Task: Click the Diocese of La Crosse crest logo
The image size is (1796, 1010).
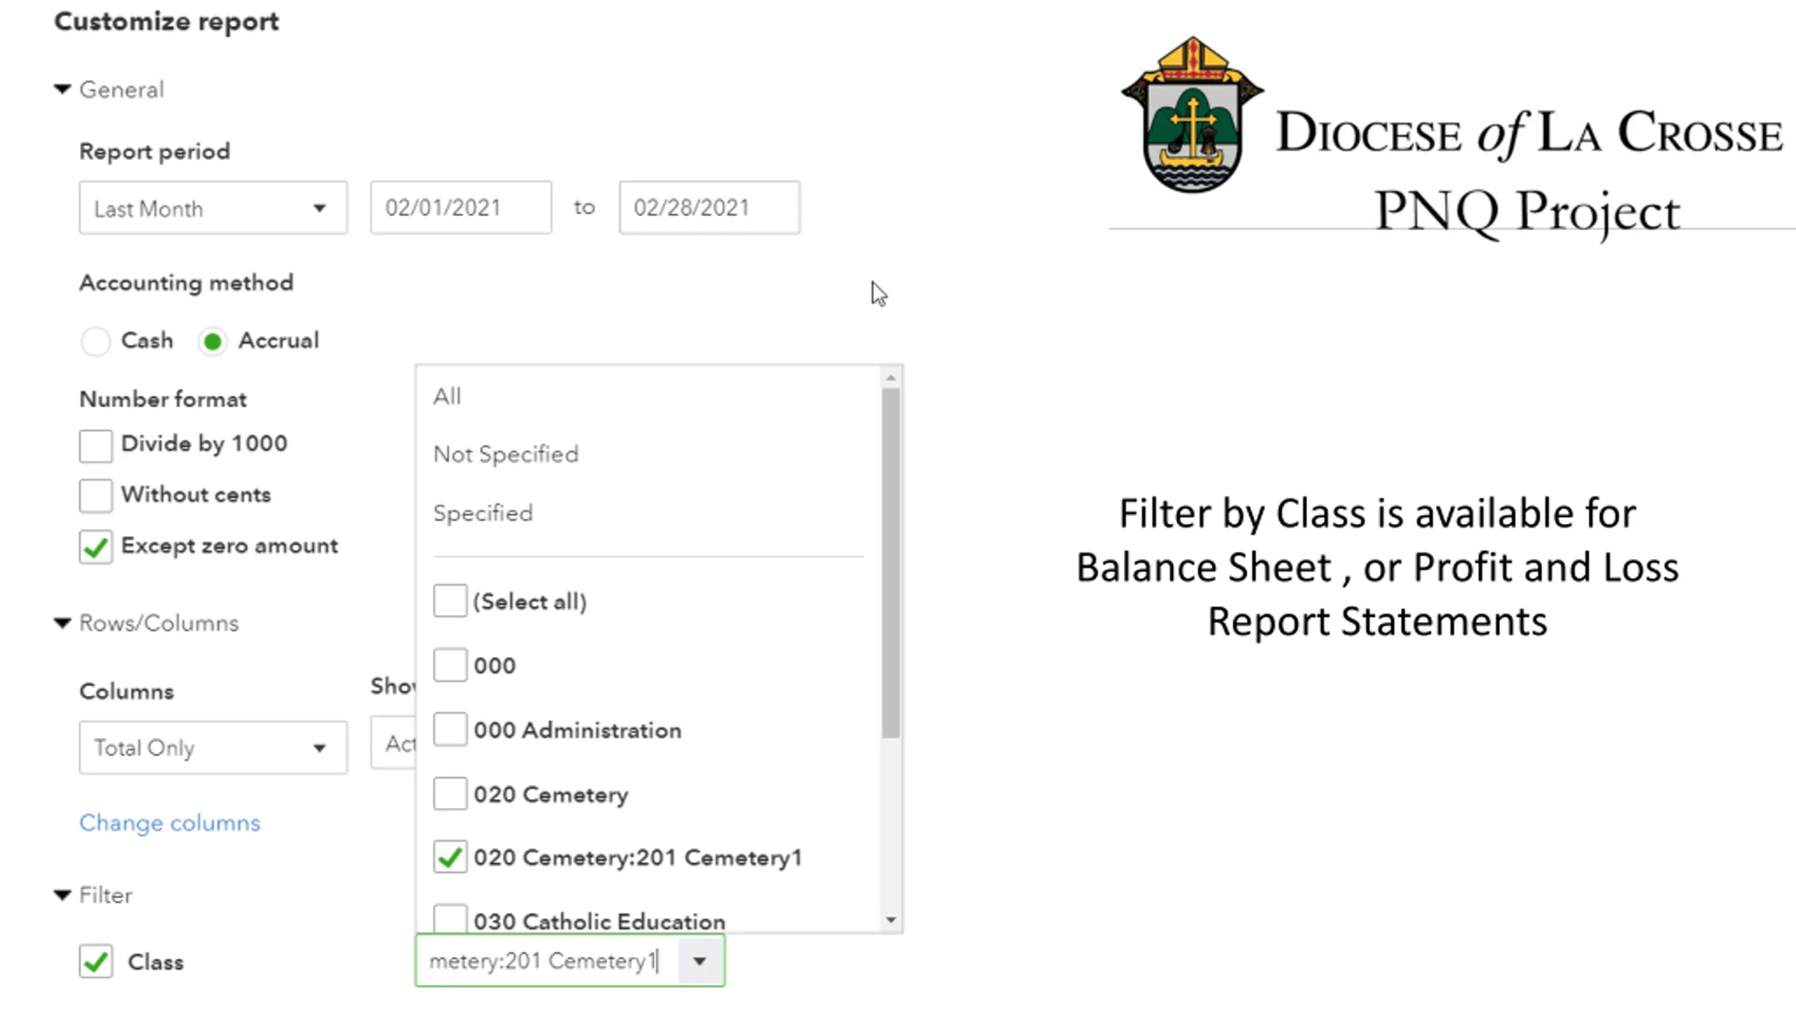Action: point(1193,114)
